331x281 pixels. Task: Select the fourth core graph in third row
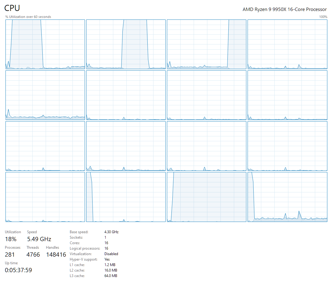tap(287, 146)
